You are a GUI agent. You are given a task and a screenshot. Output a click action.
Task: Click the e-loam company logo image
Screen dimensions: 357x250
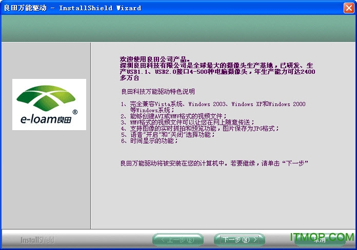[46, 105]
